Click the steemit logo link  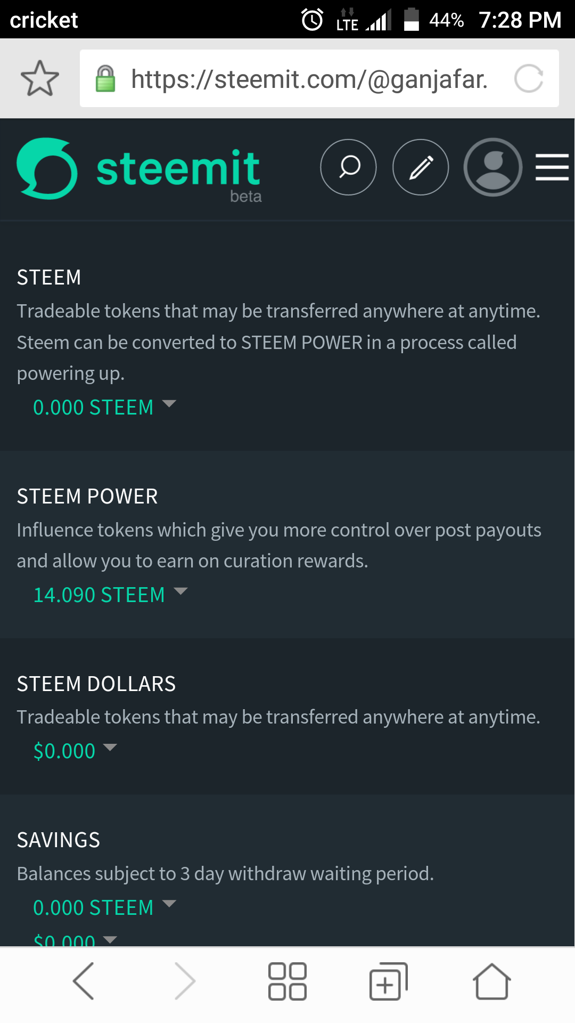(x=139, y=169)
